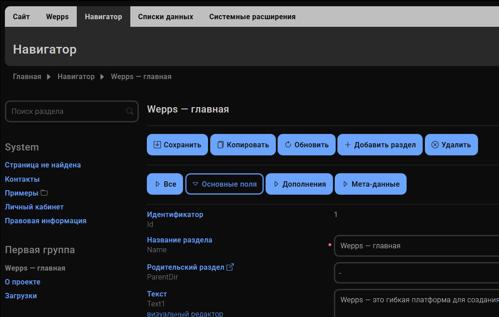499x317 pixels.
Task: Expand the Мета-данные section
Action: pos(370,184)
